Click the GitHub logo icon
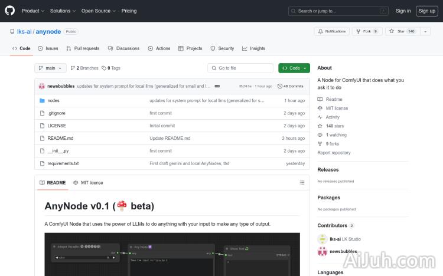443x276 pixels. [10, 11]
